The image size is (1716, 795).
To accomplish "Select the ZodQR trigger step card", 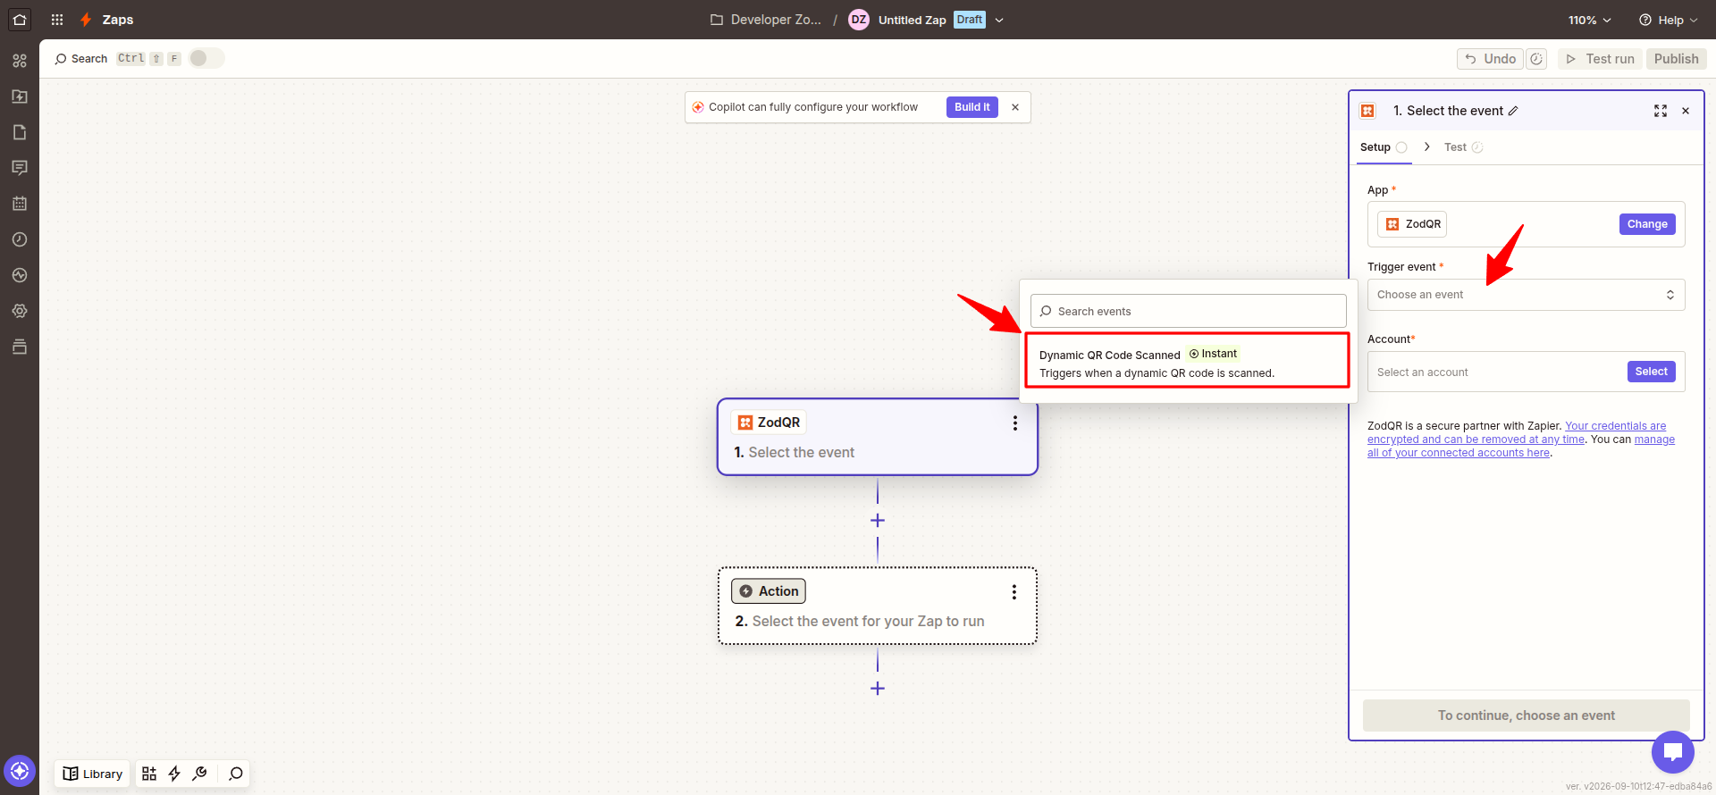I will (877, 437).
